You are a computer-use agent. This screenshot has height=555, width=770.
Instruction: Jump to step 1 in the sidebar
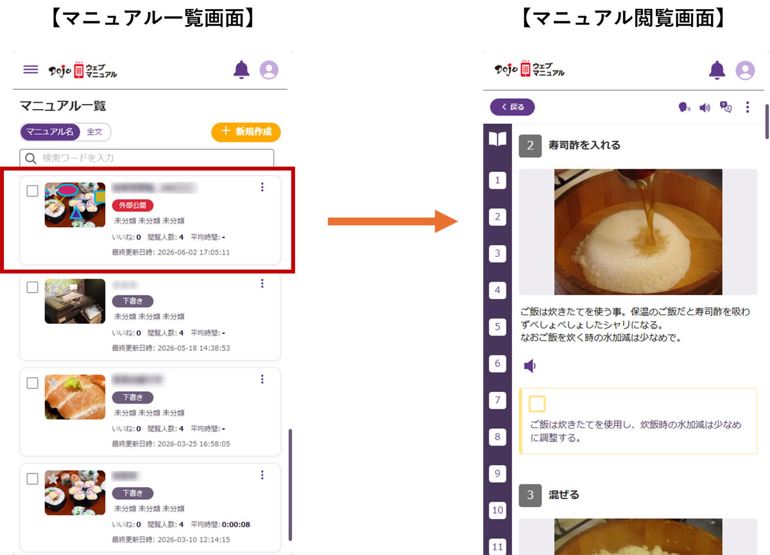click(x=497, y=180)
